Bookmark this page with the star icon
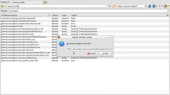The image size is (170, 95). pyautogui.click(x=105, y=6)
